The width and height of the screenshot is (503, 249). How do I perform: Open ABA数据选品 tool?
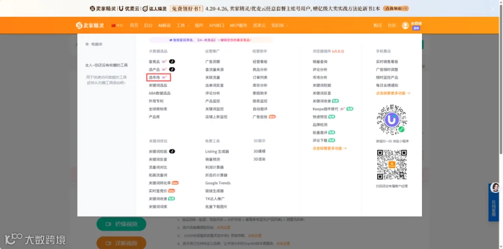159,93
